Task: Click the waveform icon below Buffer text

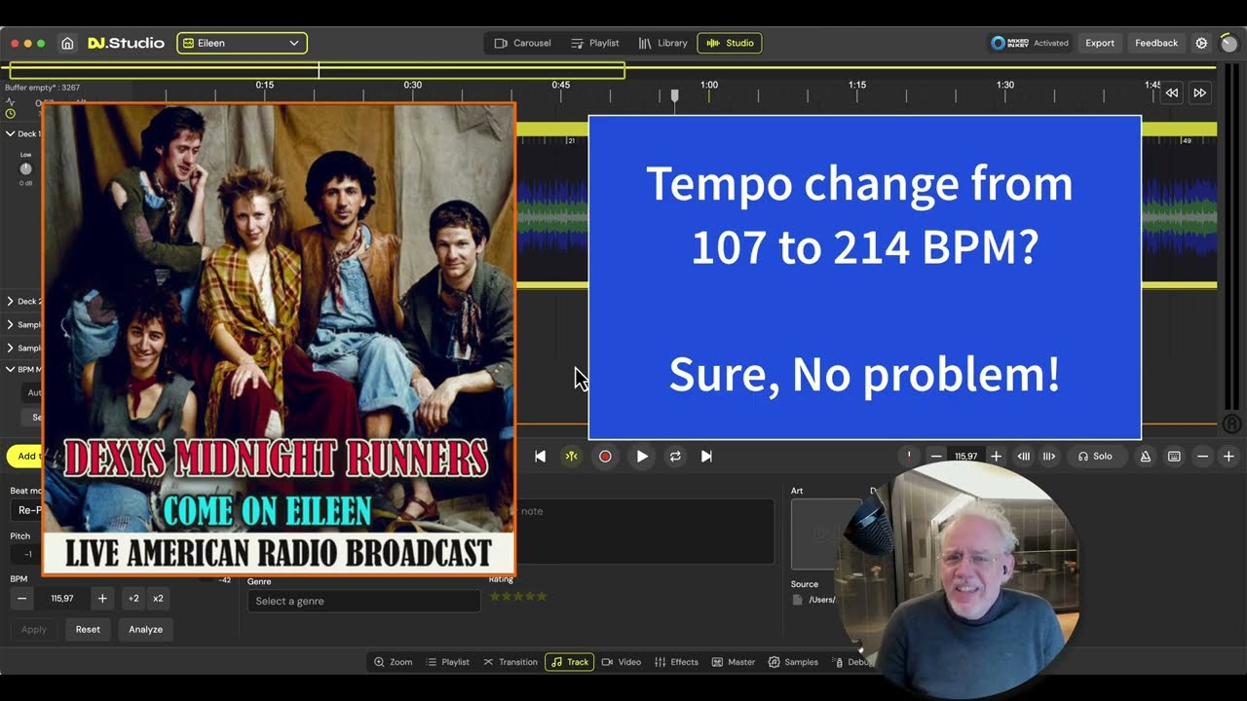Action: (x=11, y=101)
